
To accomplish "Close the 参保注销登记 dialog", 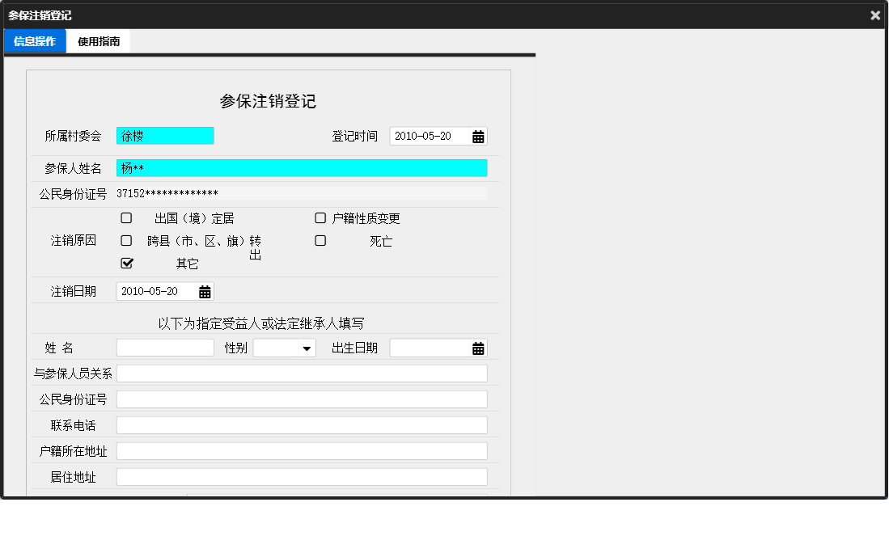I will [x=874, y=15].
